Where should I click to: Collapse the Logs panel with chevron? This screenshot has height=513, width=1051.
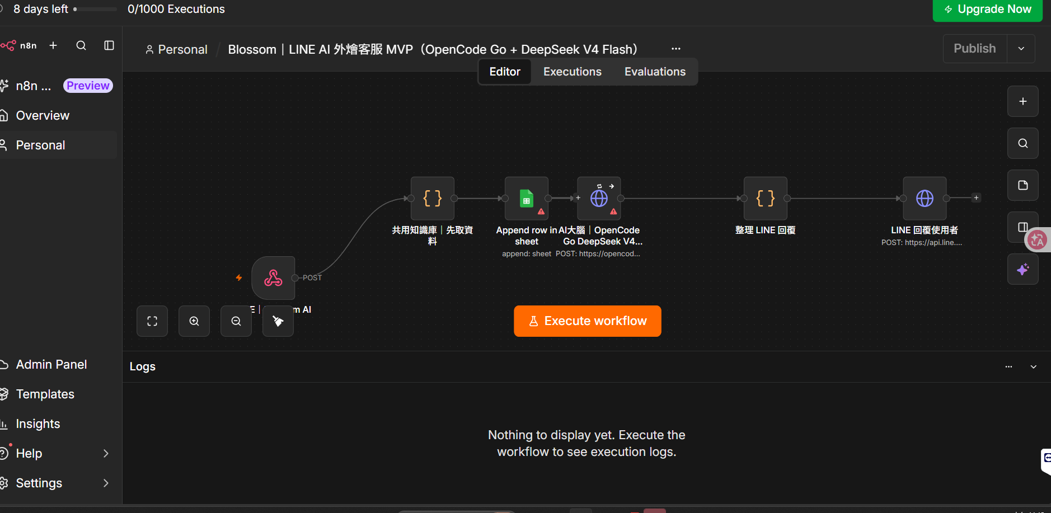[x=1034, y=367]
